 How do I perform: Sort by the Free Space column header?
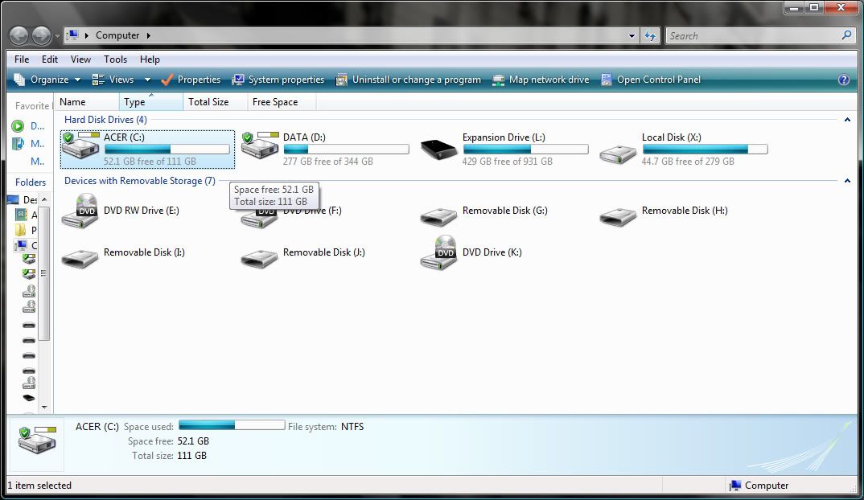click(281, 102)
